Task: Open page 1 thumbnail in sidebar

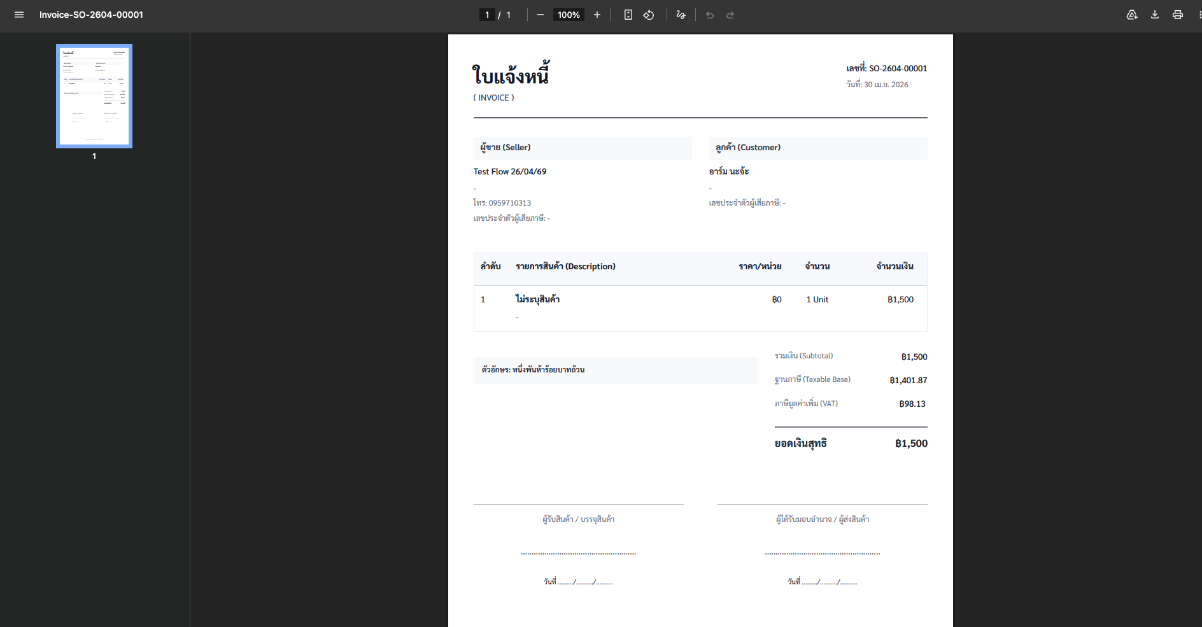Action: click(94, 96)
